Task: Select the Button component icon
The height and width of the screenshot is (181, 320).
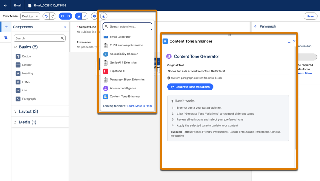Action: tap(18, 56)
